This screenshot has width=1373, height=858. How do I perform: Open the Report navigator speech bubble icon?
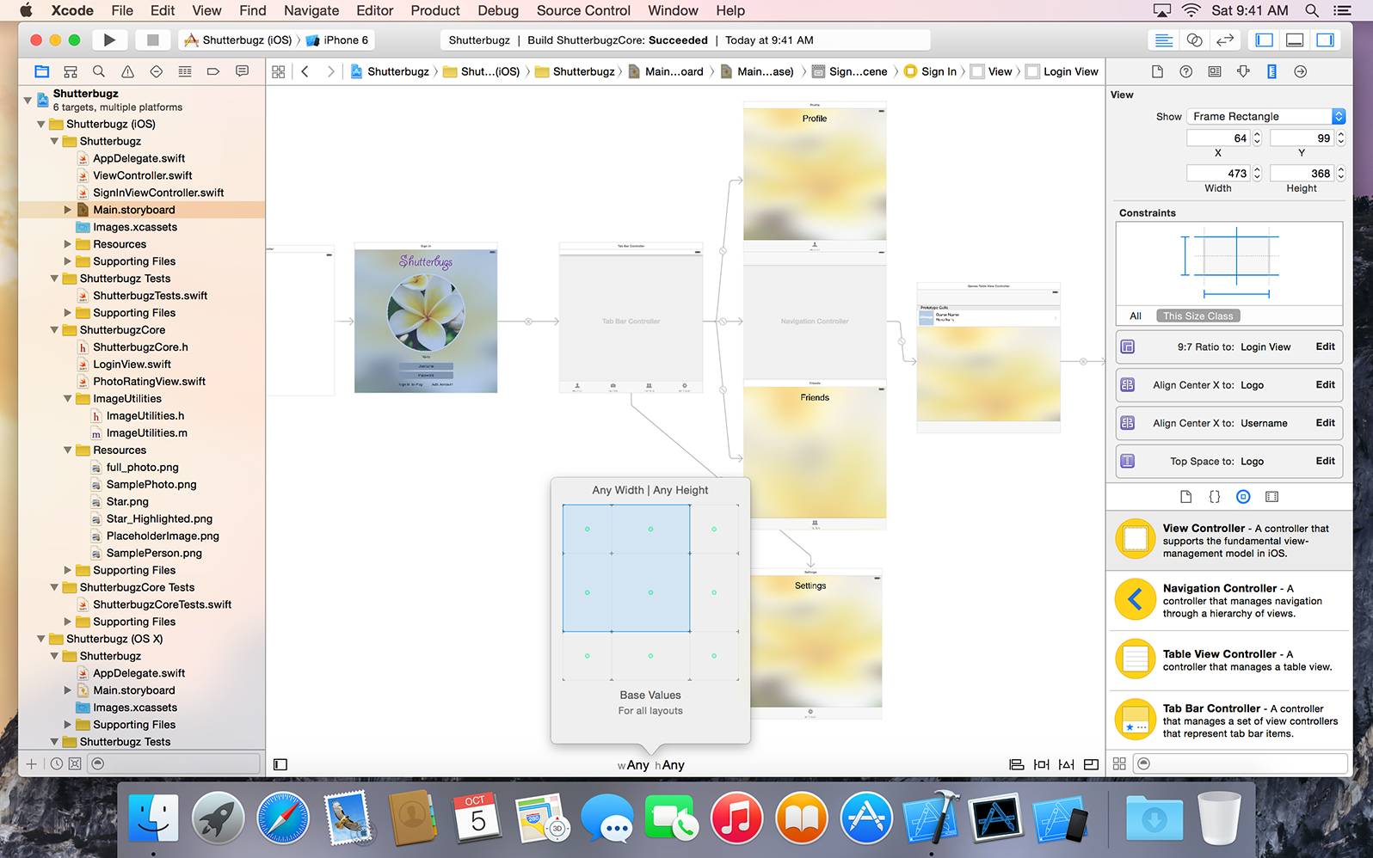[242, 71]
